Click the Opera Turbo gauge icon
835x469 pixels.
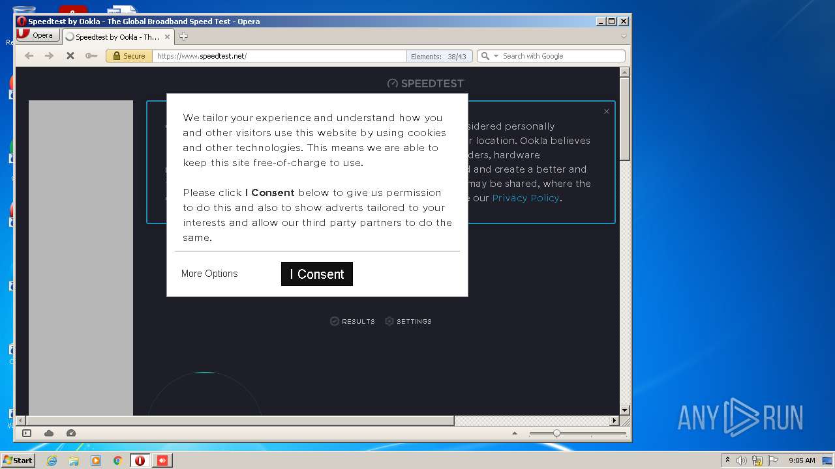pyautogui.click(x=71, y=433)
